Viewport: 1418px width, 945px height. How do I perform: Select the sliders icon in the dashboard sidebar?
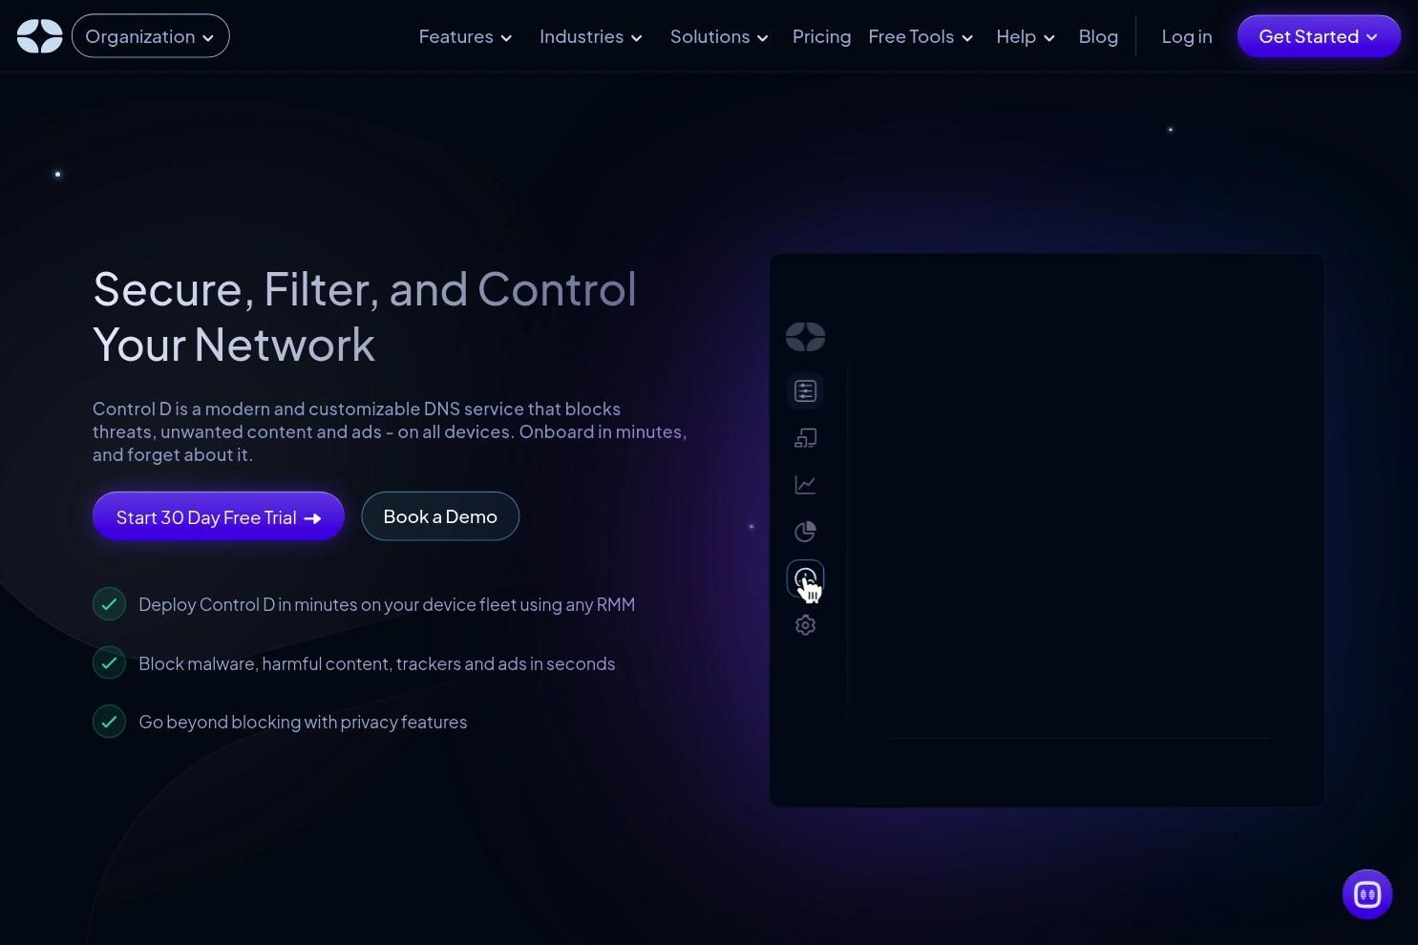[x=805, y=391]
